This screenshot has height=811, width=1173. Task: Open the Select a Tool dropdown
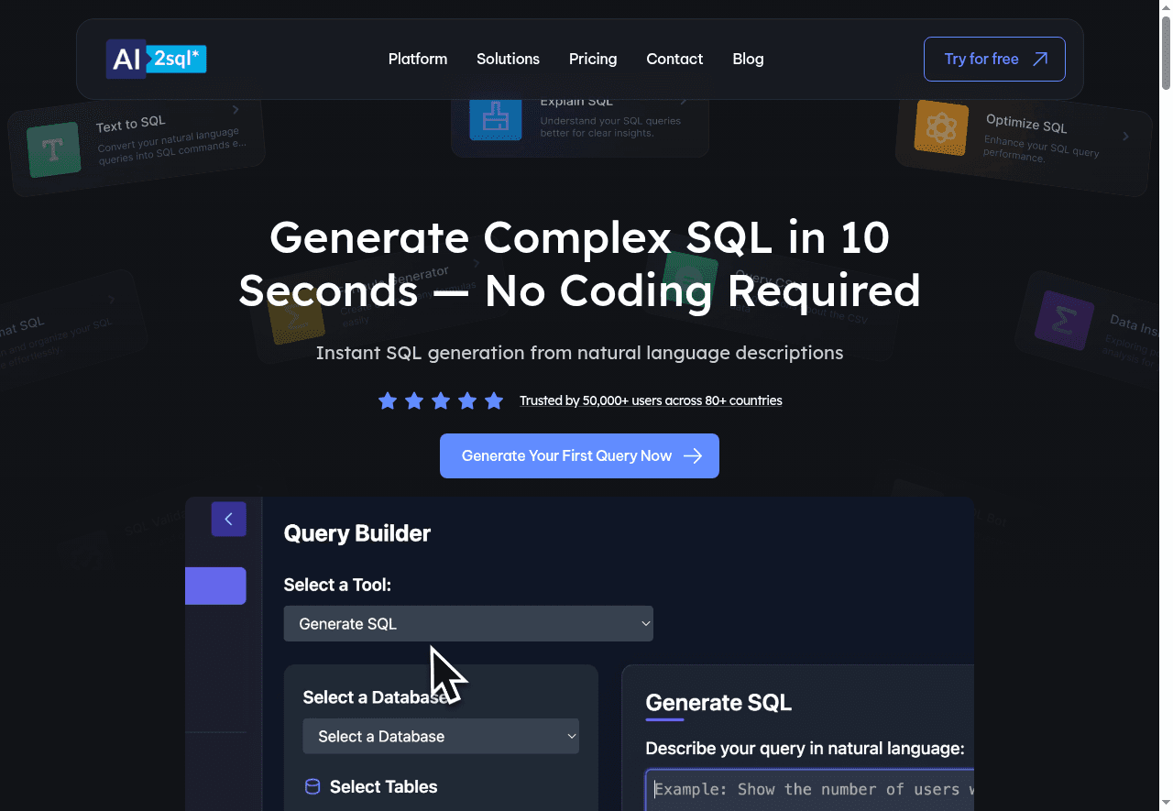tap(468, 623)
